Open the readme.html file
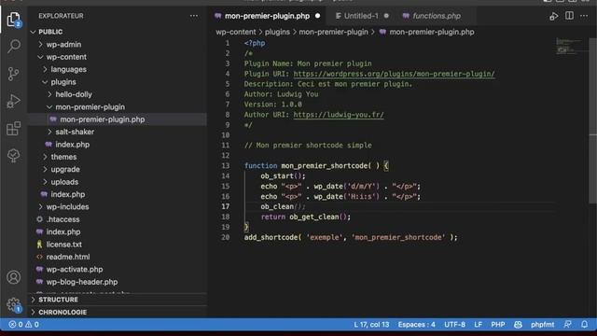Viewport: 597px width, 336px height. pos(68,258)
